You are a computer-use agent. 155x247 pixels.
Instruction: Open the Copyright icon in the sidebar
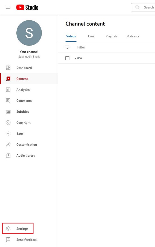coord(8,123)
